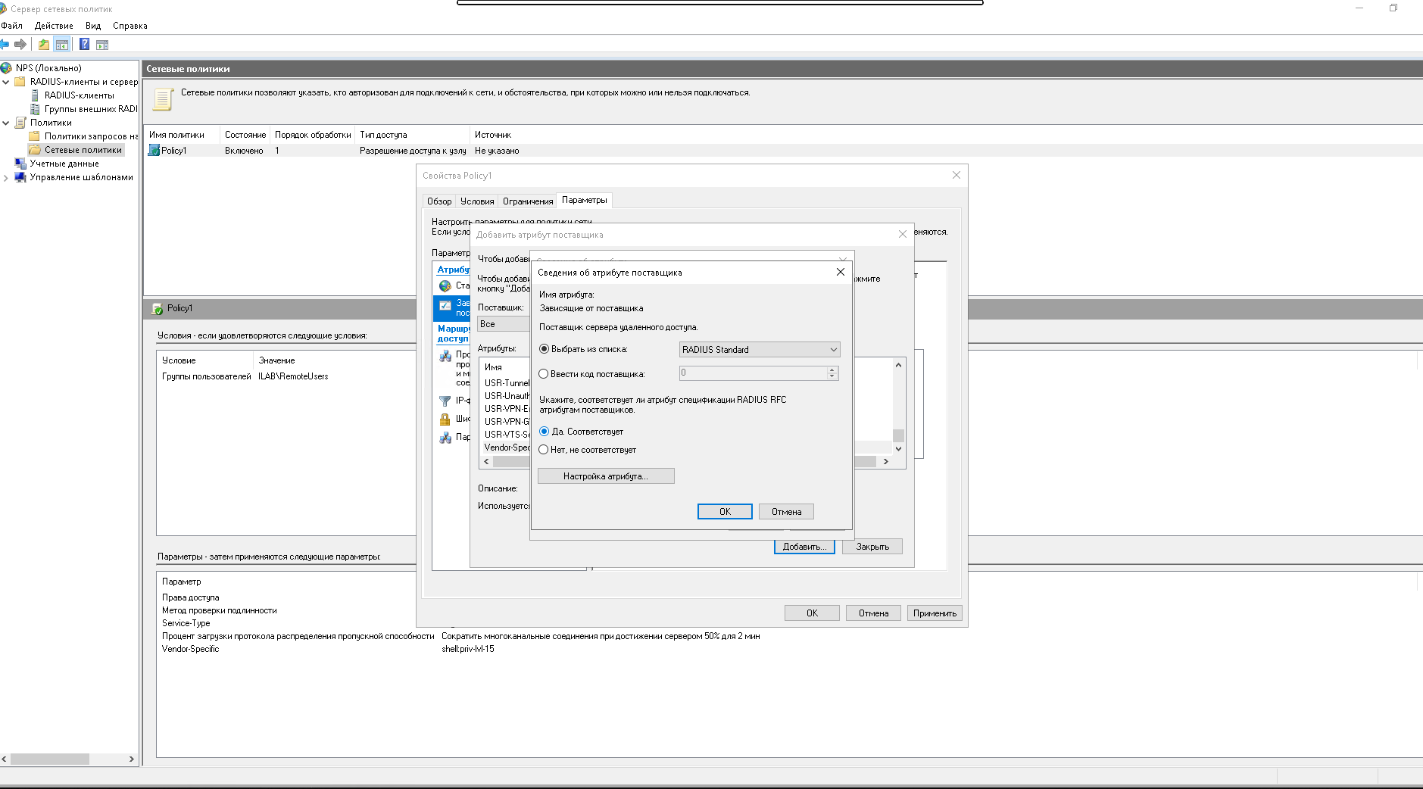Image resolution: width=1423 pixels, height=789 pixels.
Task: Open Help via the question mark icon
Action: 85,45
